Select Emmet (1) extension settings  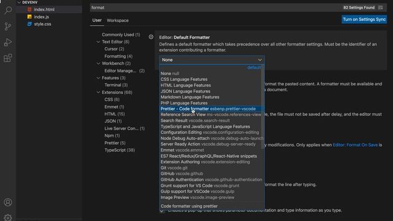tap(114, 107)
